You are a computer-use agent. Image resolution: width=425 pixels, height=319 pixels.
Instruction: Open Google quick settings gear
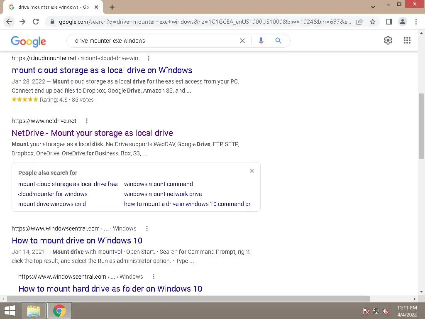pyautogui.click(x=388, y=40)
